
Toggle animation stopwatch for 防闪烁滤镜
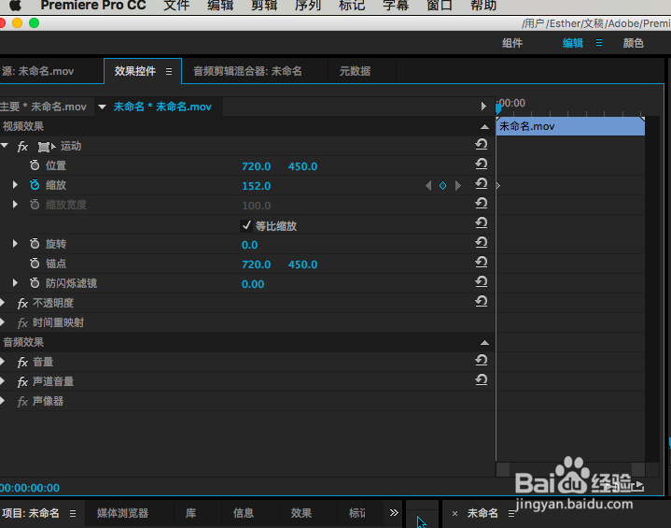[35, 283]
